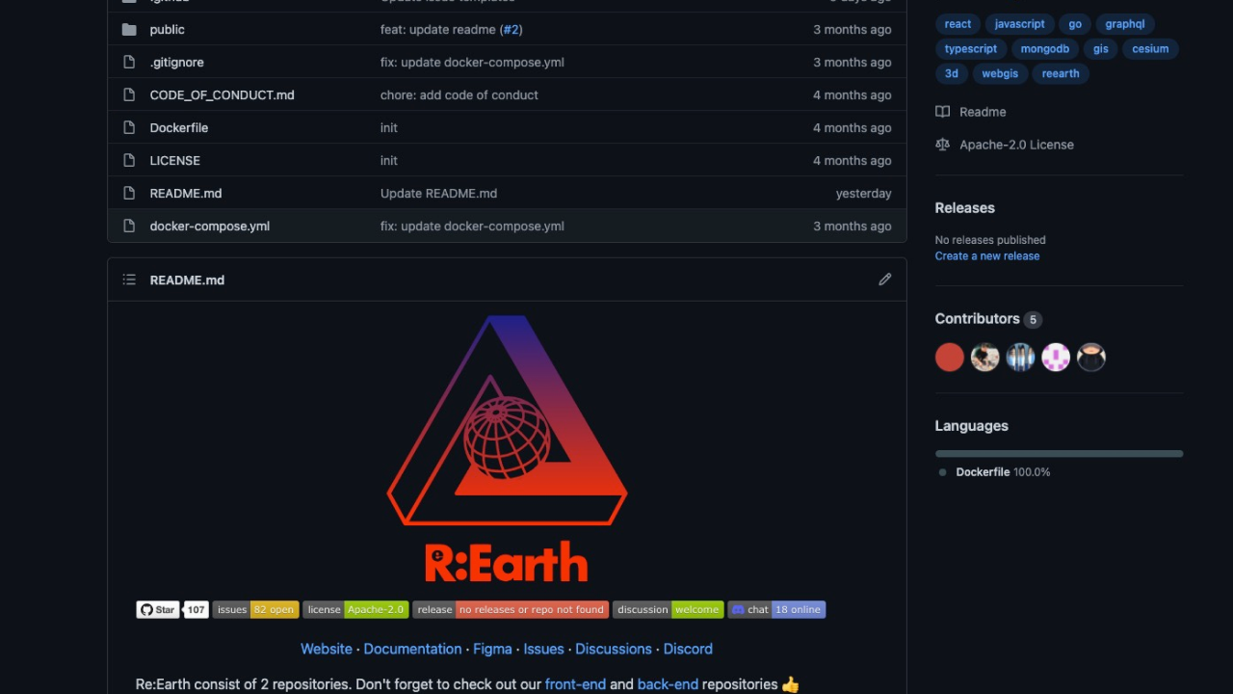The height and width of the screenshot is (694, 1233).
Task: Open pull request #2 link
Action: (512, 30)
